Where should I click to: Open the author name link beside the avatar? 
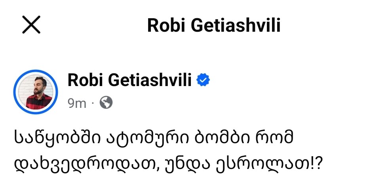tap(130, 80)
